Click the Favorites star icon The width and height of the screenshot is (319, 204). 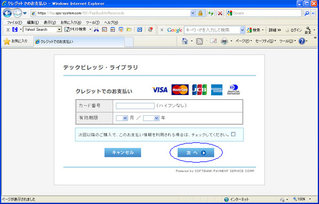7,41
